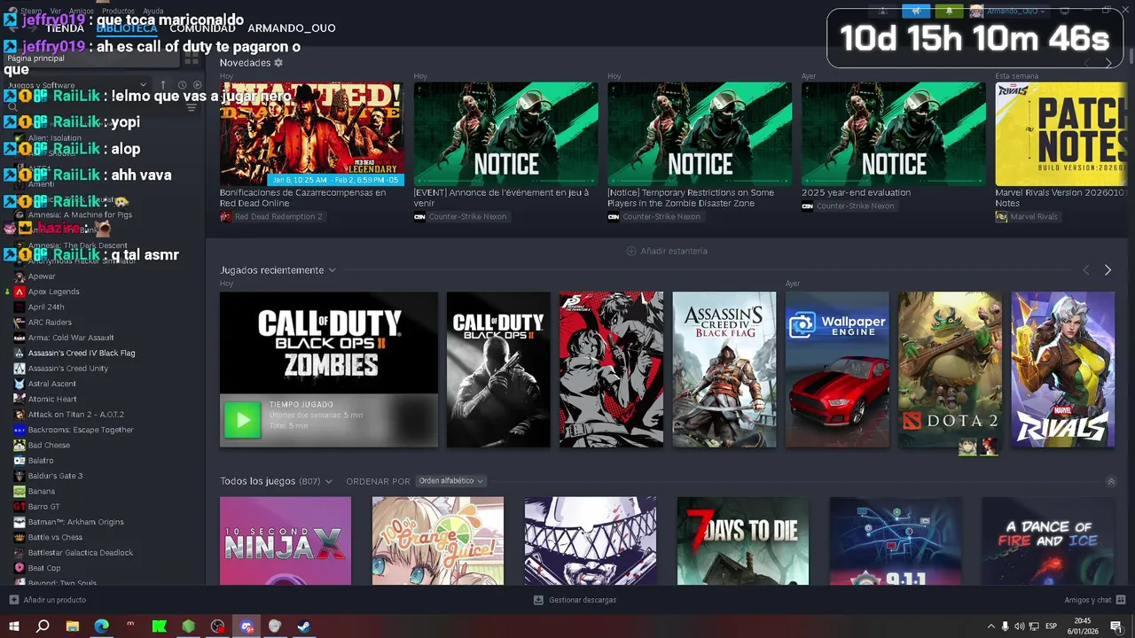Select Balatro in game list

(x=41, y=461)
